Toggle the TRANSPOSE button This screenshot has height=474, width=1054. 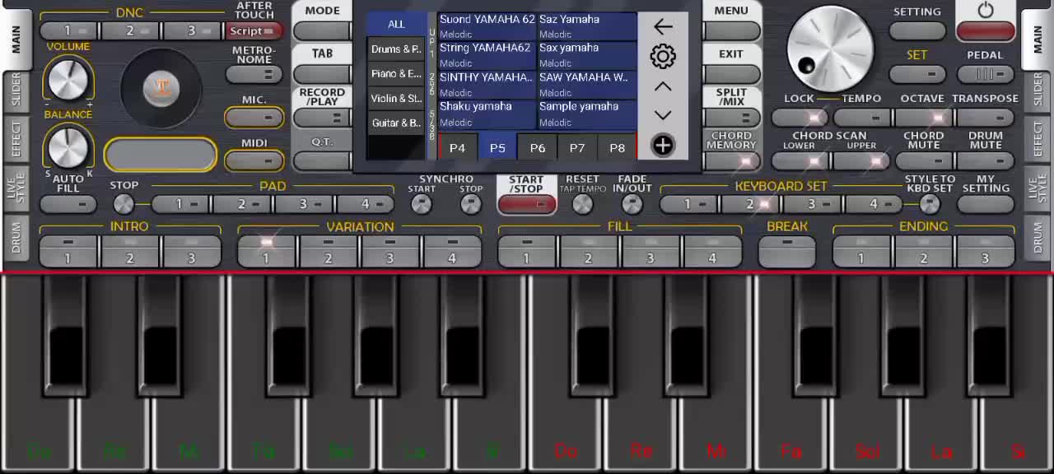pyautogui.click(x=986, y=118)
